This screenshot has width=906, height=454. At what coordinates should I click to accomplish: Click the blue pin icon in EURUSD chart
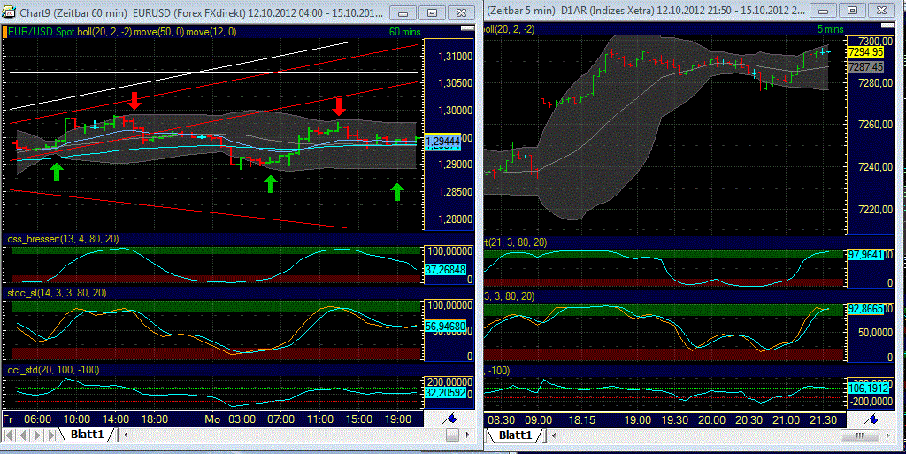coord(450,419)
